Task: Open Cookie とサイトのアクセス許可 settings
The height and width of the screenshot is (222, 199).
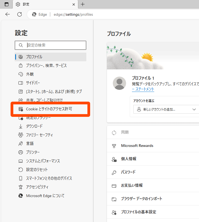Action: (x=49, y=109)
